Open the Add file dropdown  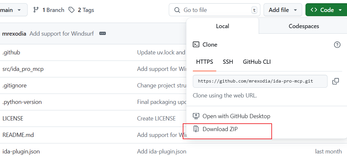[283, 10]
